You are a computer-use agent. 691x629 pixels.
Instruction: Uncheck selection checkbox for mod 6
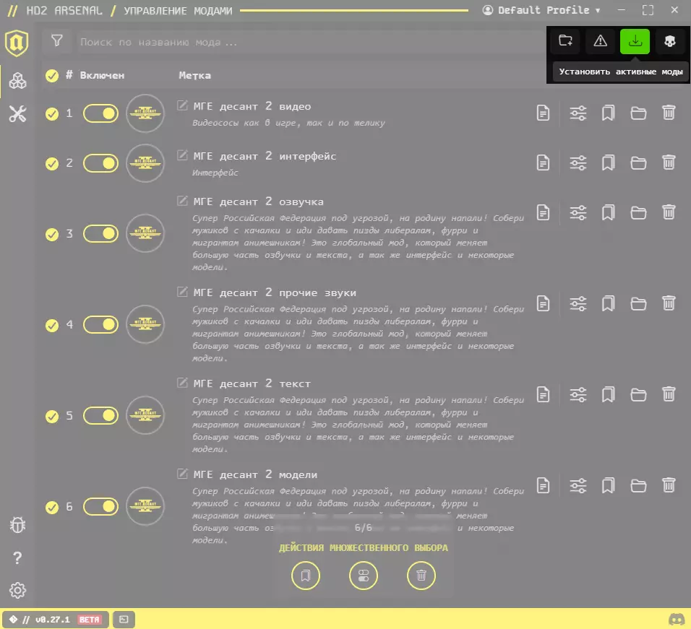(x=52, y=508)
